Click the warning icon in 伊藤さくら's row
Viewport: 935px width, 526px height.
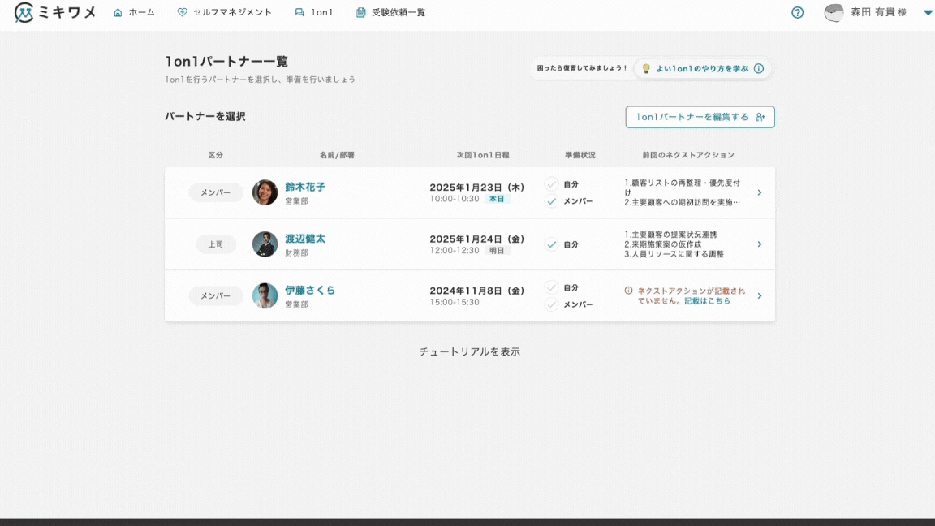point(628,291)
